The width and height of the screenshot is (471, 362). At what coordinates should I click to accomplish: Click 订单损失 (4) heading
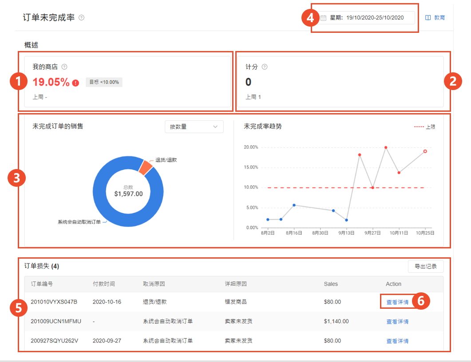(x=42, y=266)
